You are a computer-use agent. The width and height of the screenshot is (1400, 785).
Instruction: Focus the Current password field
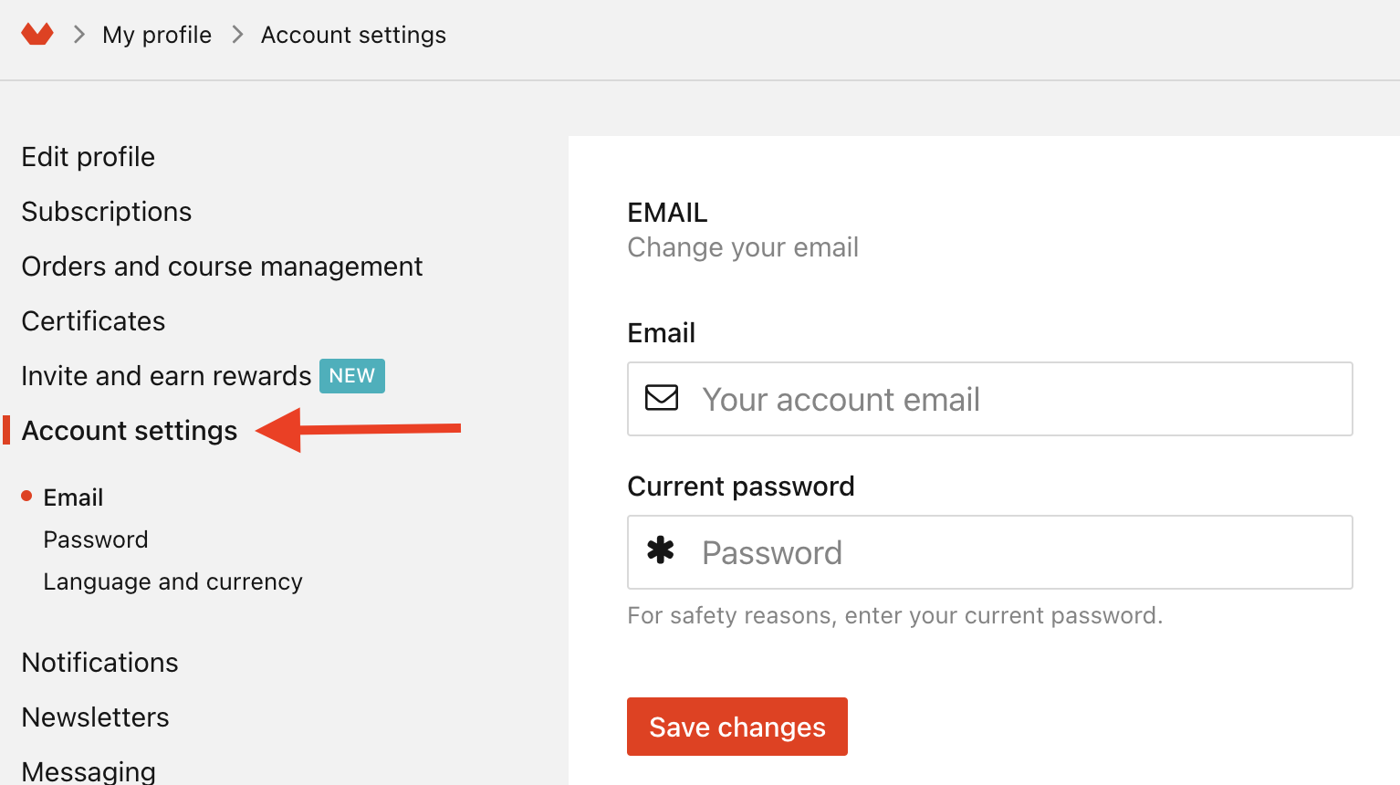(x=989, y=552)
